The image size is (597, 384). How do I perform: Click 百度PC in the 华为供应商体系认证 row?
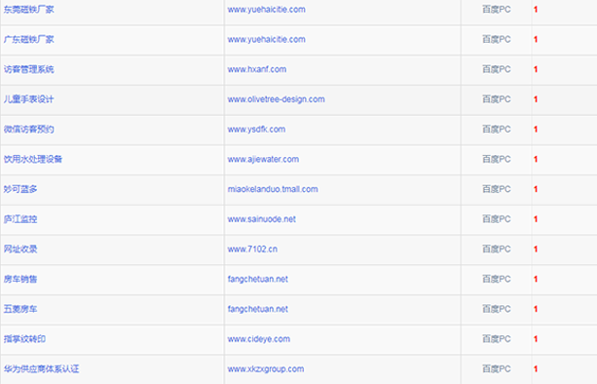(x=497, y=369)
